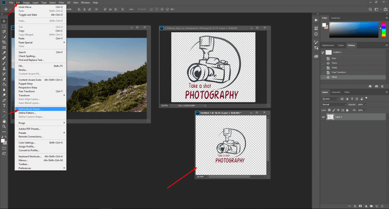Select the Brush tool in the toolbox

4,63
